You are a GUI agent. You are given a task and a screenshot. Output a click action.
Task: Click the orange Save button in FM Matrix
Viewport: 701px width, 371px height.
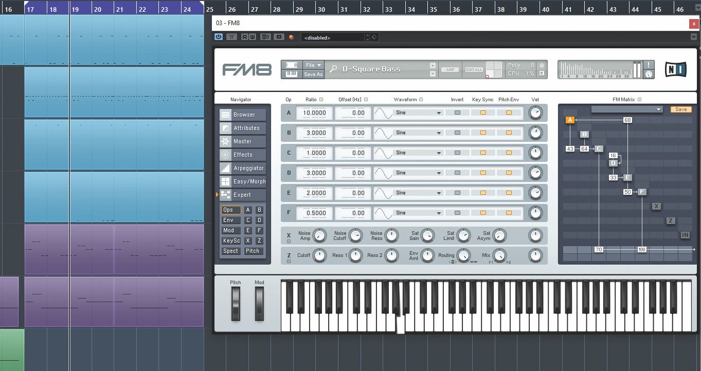pos(681,109)
